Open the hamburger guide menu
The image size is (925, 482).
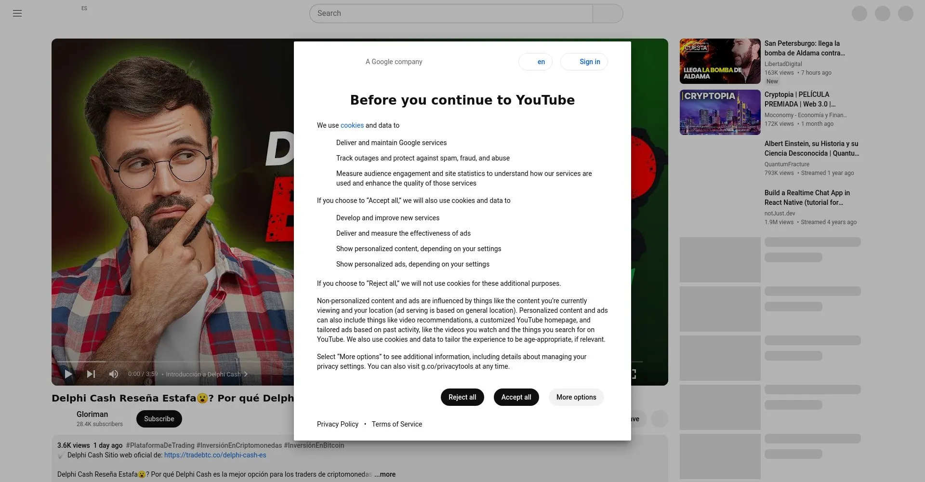[17, 13]
